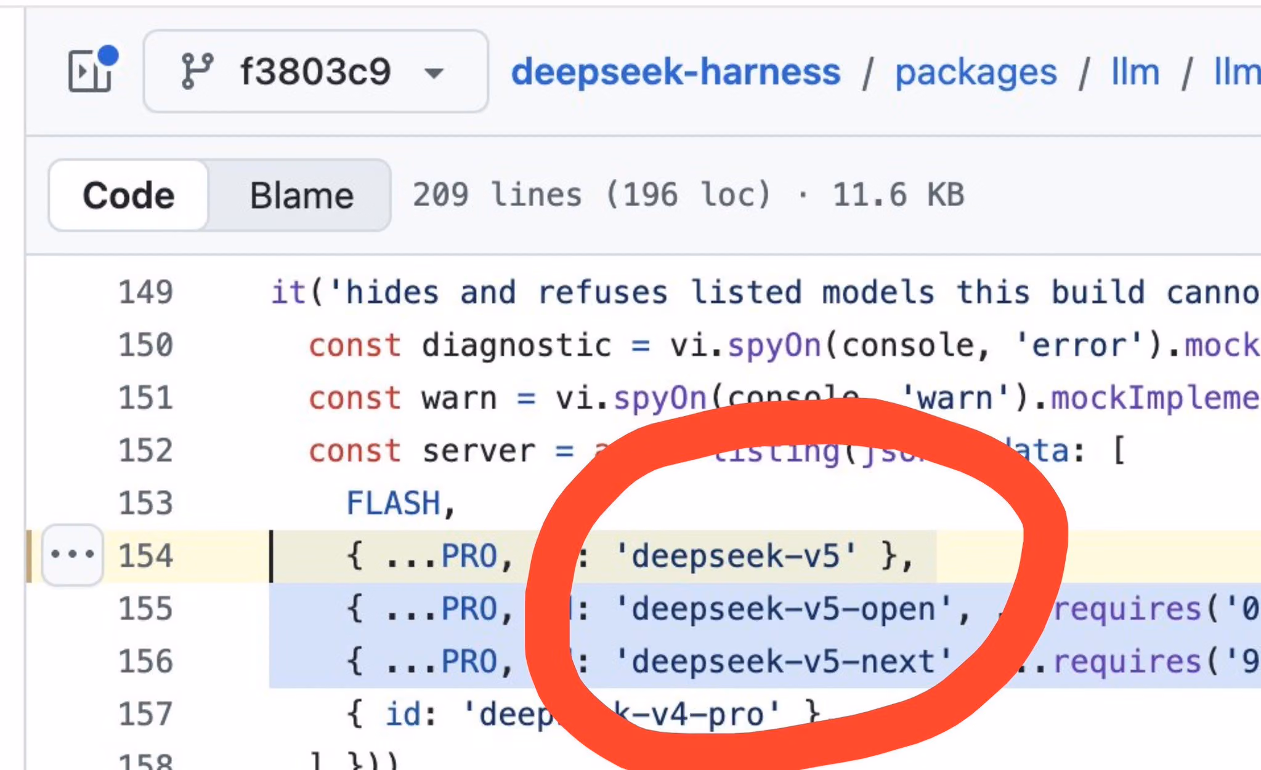Select line number 150
1261x770 pixels.
click(x=145, y=345)
